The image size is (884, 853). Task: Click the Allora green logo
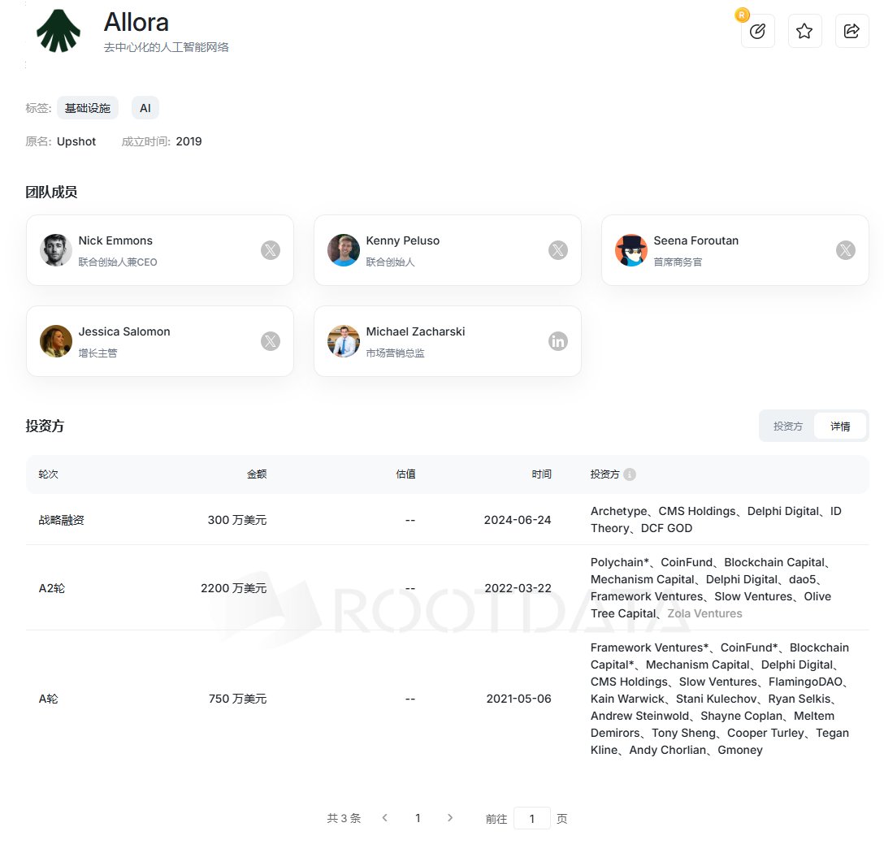[58, 31]
